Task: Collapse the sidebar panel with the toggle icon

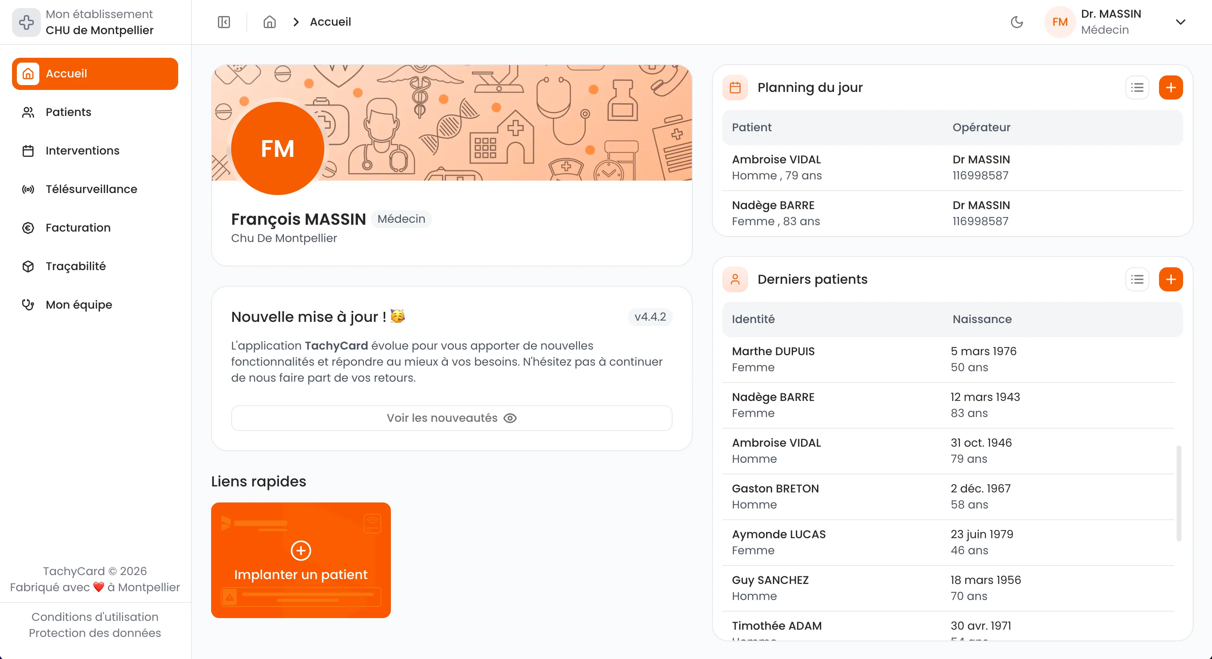Action: (224, 22)
